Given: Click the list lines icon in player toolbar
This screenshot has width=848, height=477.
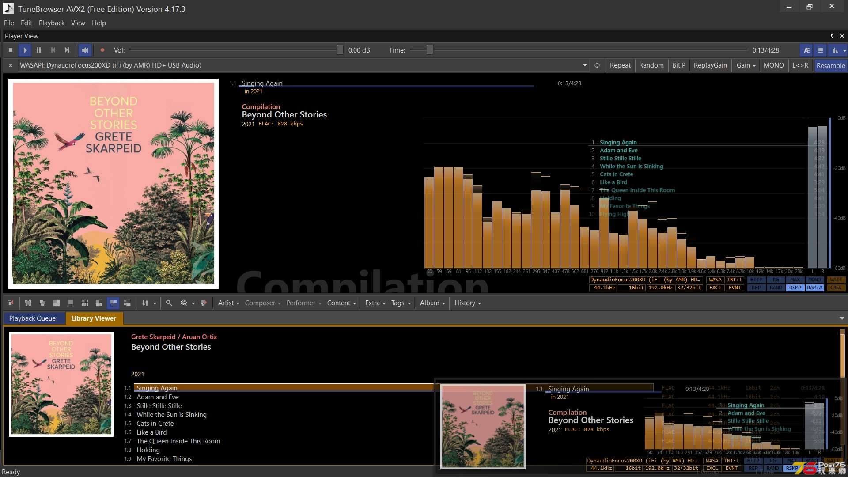Looking at the screenshot, I should click(821, 50).
